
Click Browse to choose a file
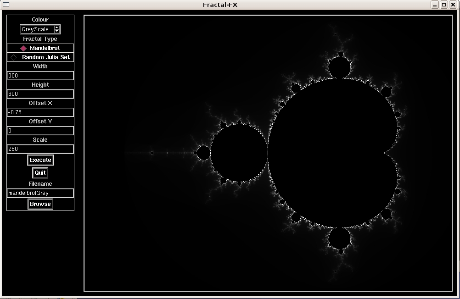click(x=40, y=204)
